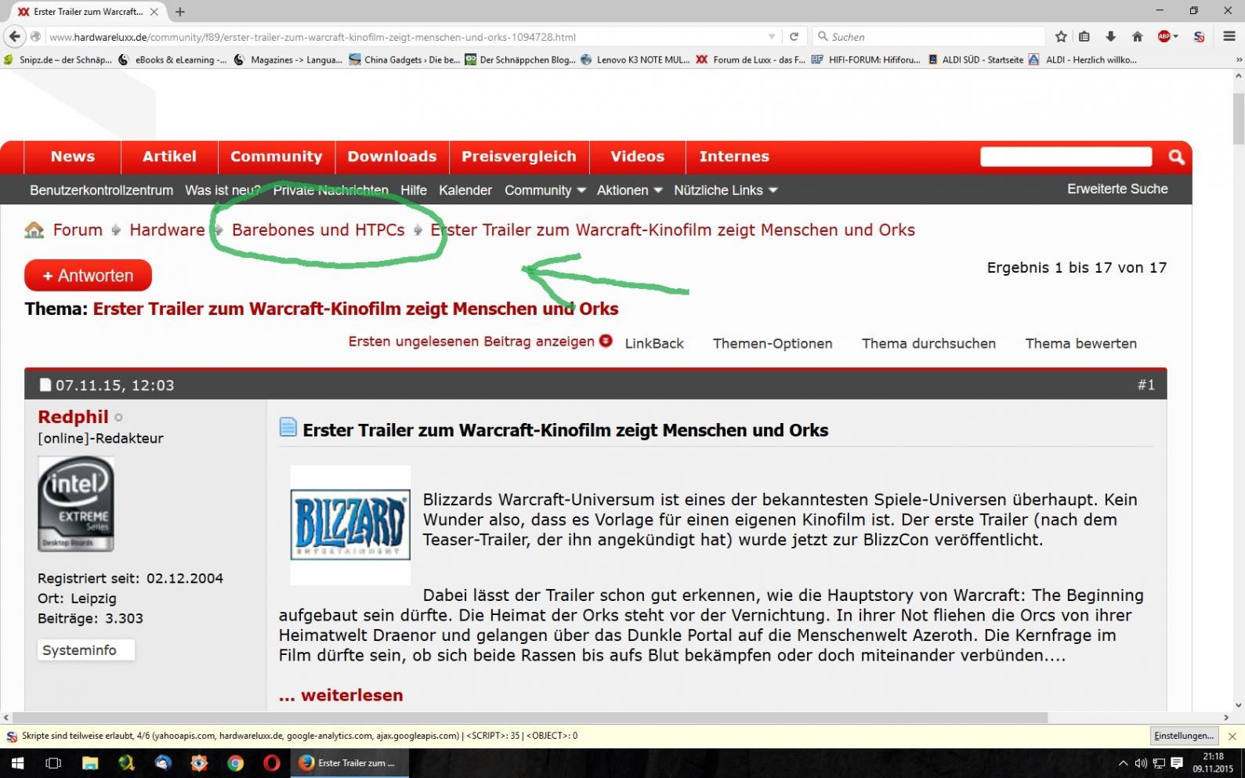
Task: Open Thema bewerten menu
Action: click(1080, 343)
